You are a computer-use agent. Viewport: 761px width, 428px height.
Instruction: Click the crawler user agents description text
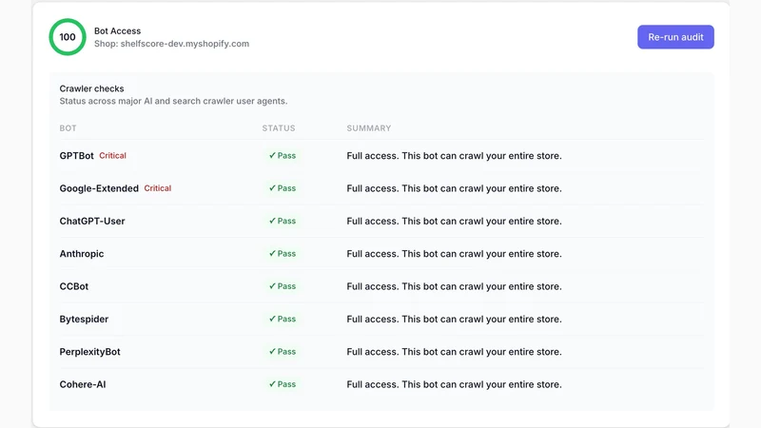point(173,101)
